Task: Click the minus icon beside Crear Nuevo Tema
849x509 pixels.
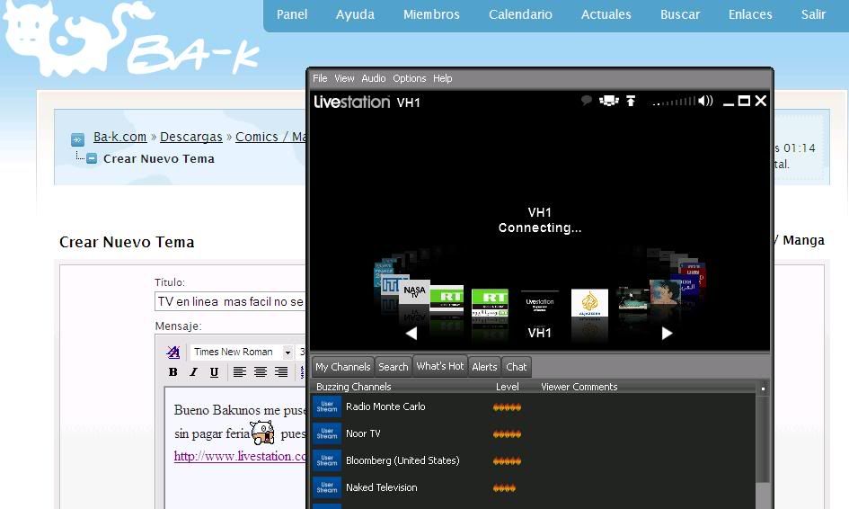Action: [92, 159]
